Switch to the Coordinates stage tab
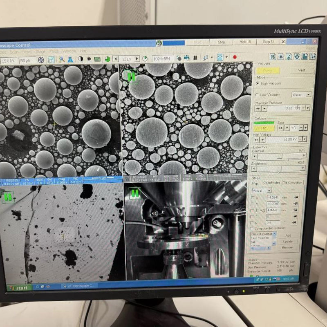 (x=272, y=183)
